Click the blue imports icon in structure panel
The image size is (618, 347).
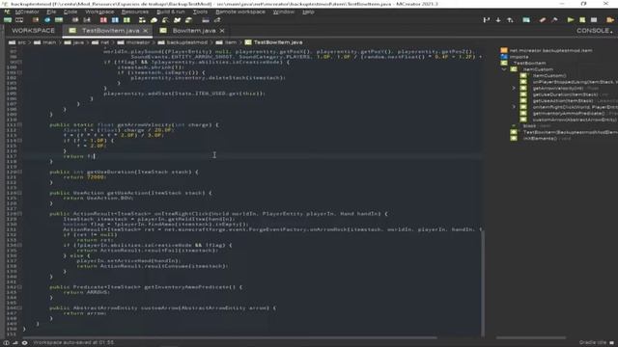coord(504,57)
